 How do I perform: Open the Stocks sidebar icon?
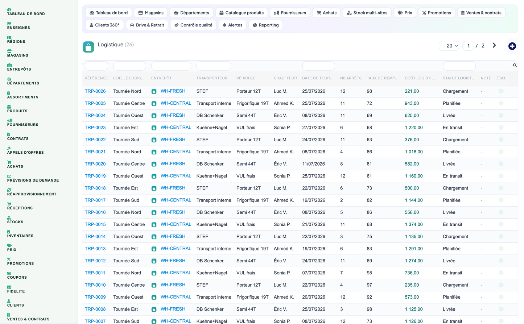[x=9, y=218]
